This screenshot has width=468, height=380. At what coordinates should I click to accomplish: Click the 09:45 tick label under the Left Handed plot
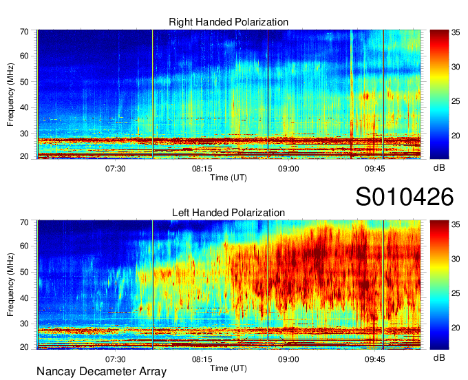tap(375, 359)
